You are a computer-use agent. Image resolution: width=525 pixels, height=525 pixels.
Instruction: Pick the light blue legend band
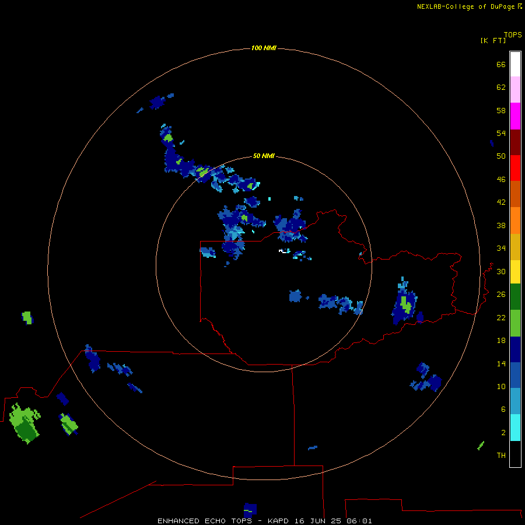click(x=515, y=401)
